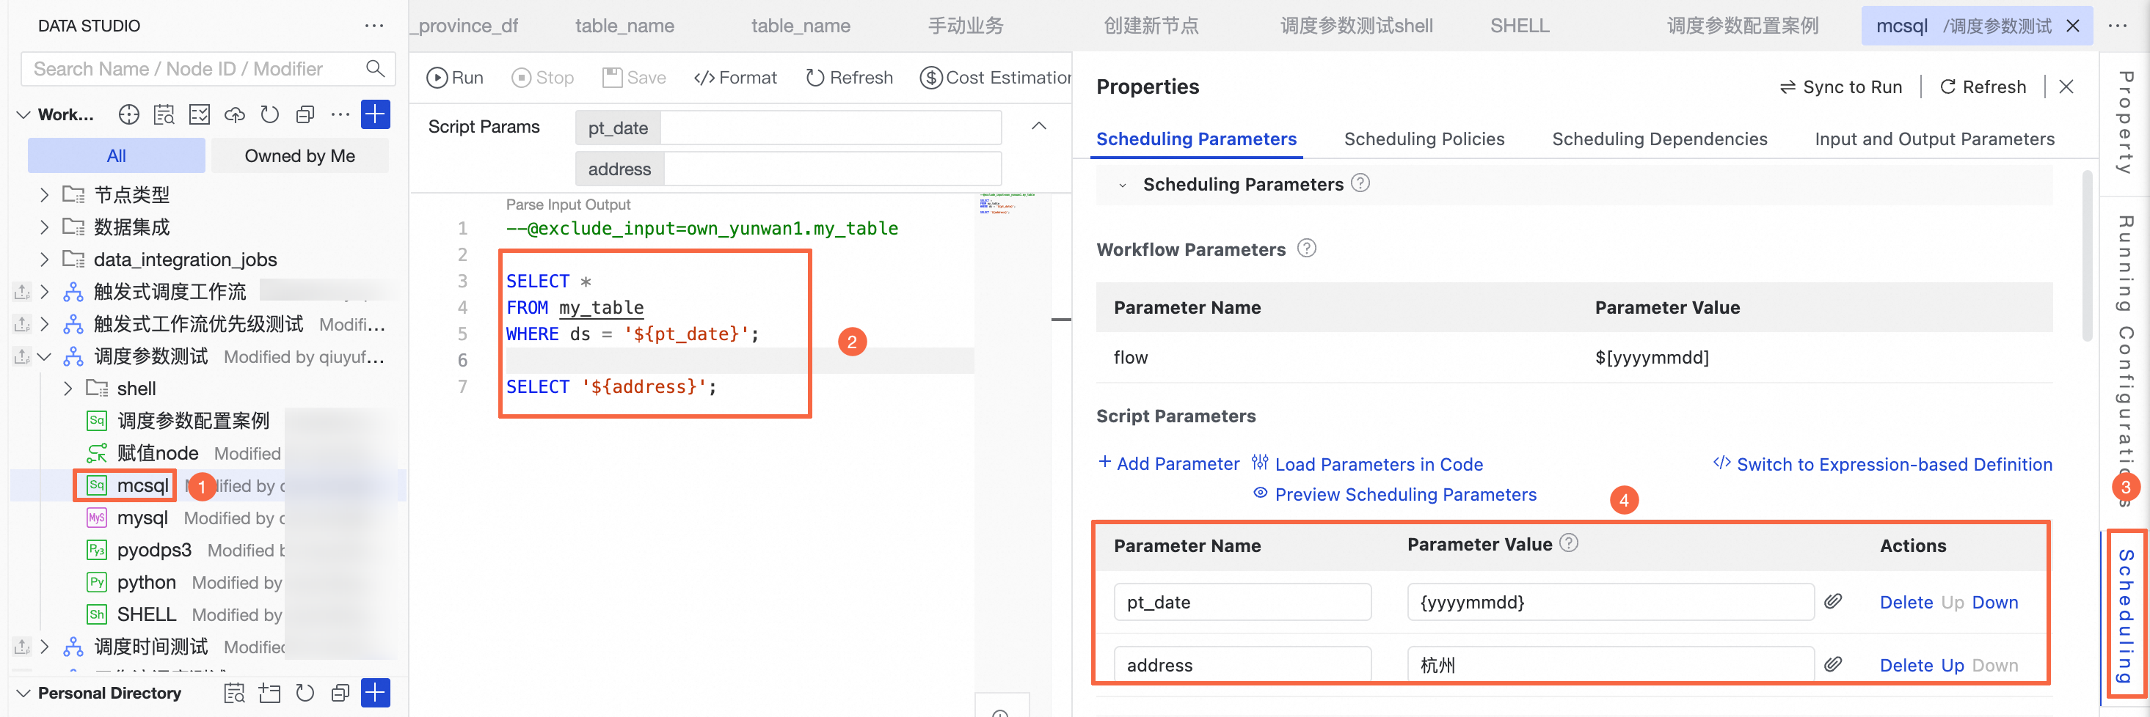Click the help icon next to Scheduling Parameters

click(x=1360, y=183)
